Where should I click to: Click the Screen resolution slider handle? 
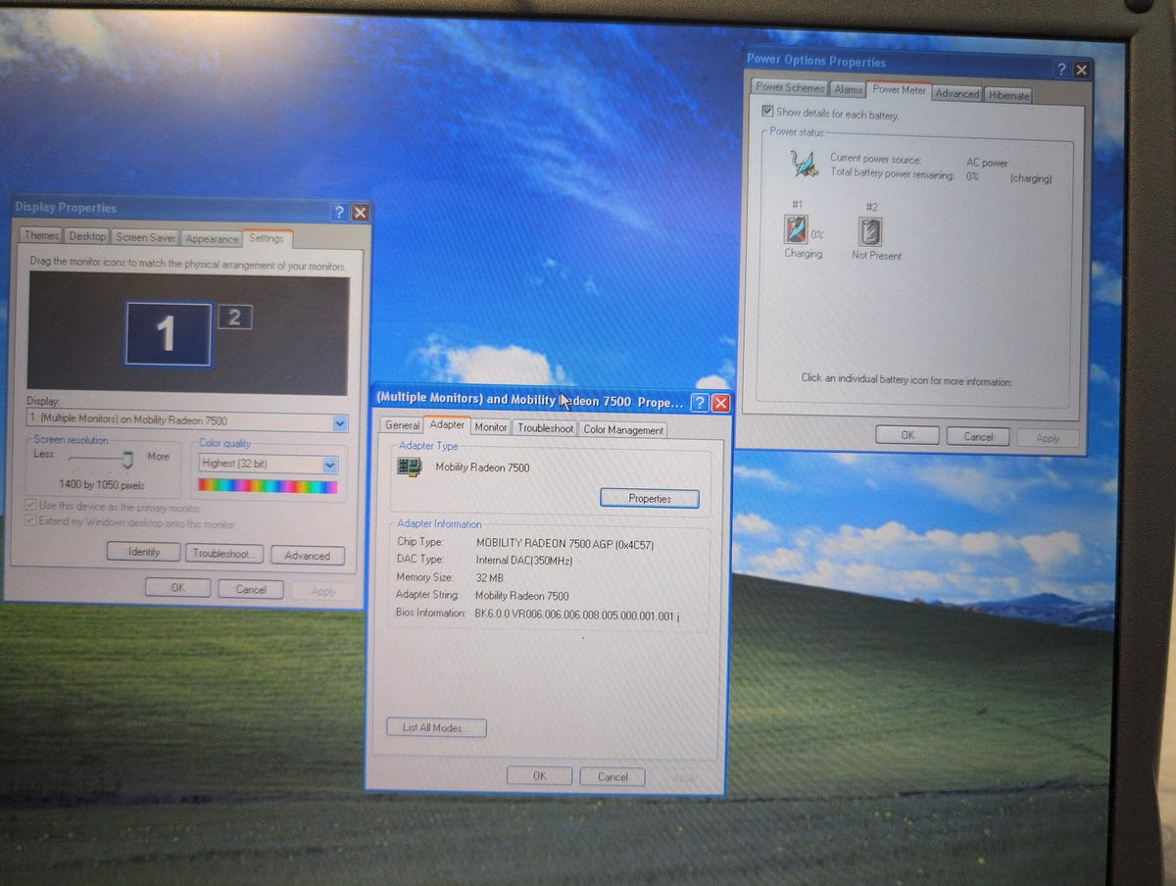click(127, 460)
